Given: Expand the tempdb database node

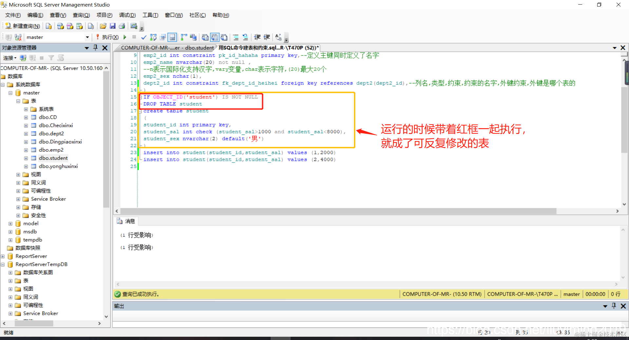Looking at the screenshot, I should (10, 240).
